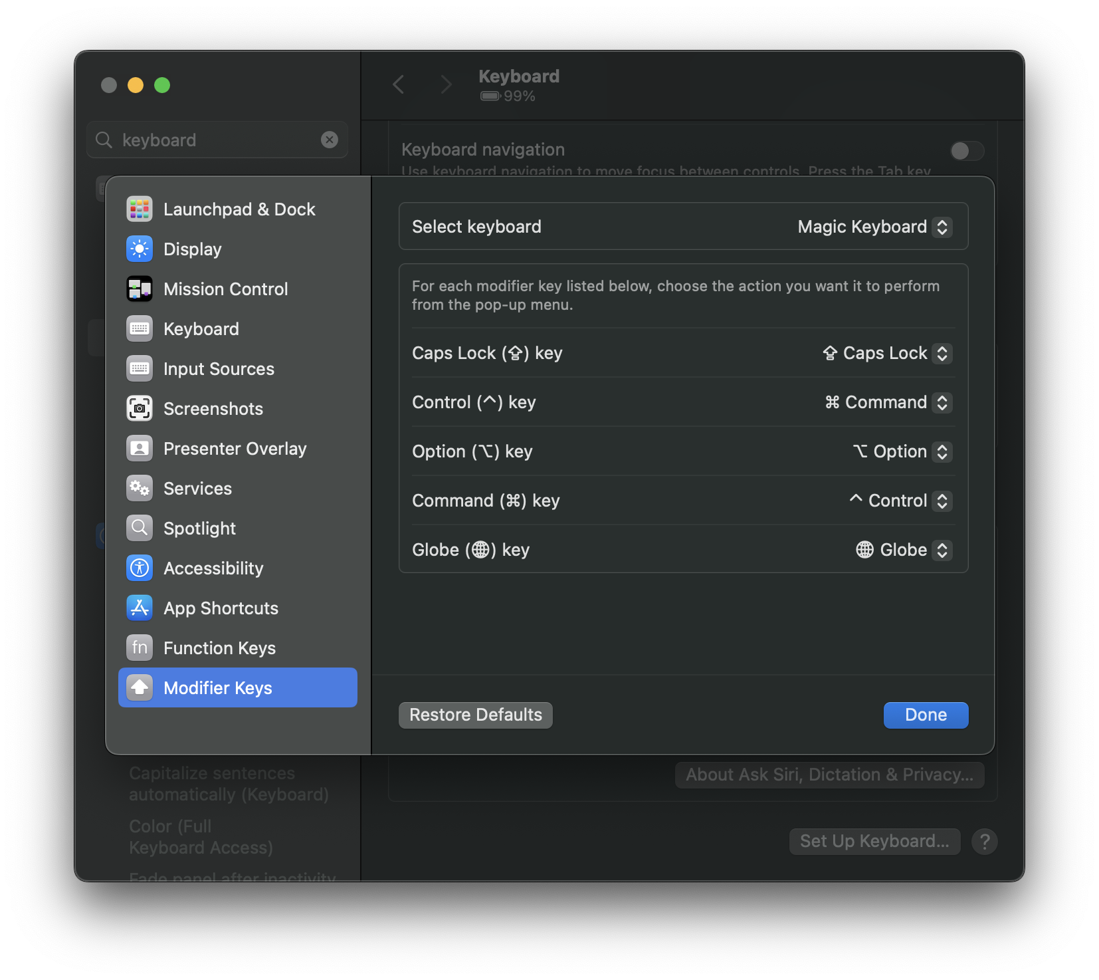
Task: Click the Services gears icon
Action: [140, 489]
